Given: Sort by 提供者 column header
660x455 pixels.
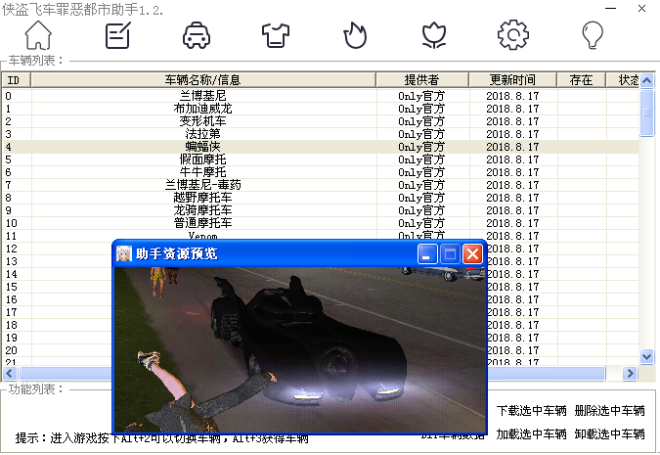Looking at the screenshot, I should click(x=422, y=80).
